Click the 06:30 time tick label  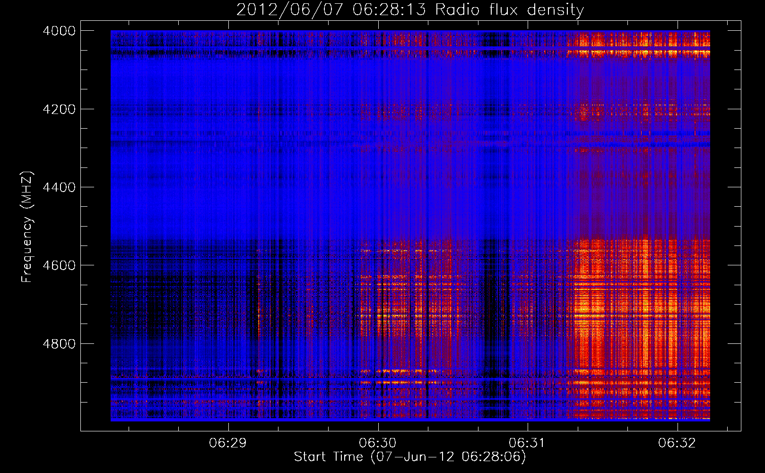[378, 443]
